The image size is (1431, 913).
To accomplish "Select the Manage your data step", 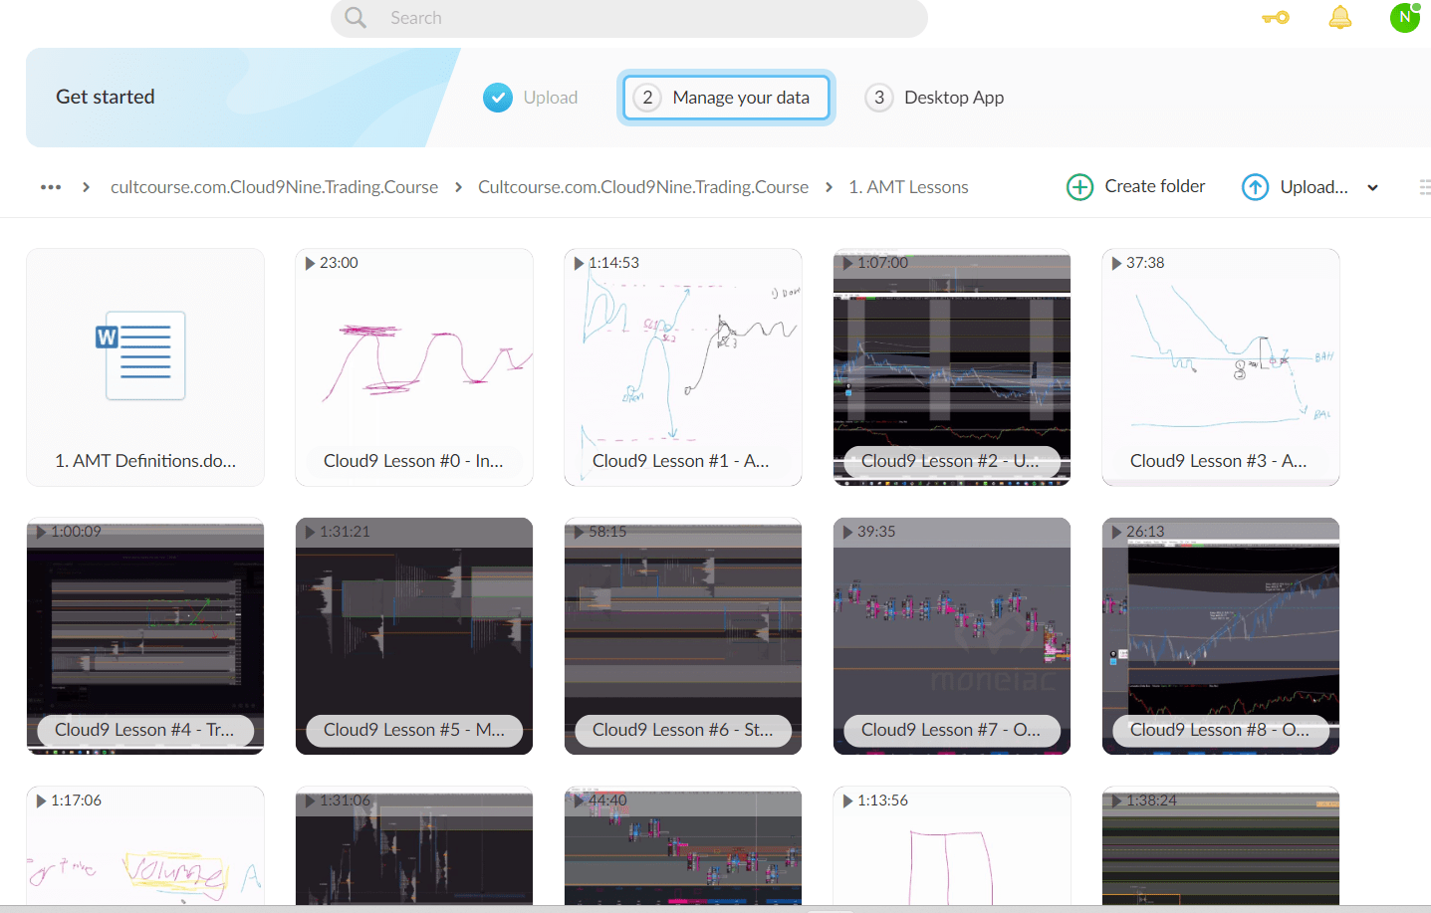I will click(x=726, y=98).
